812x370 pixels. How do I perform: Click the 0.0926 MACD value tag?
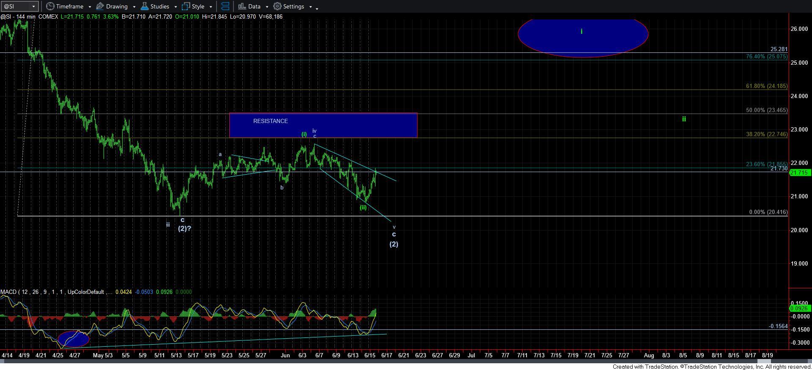[x=800, y=308]
